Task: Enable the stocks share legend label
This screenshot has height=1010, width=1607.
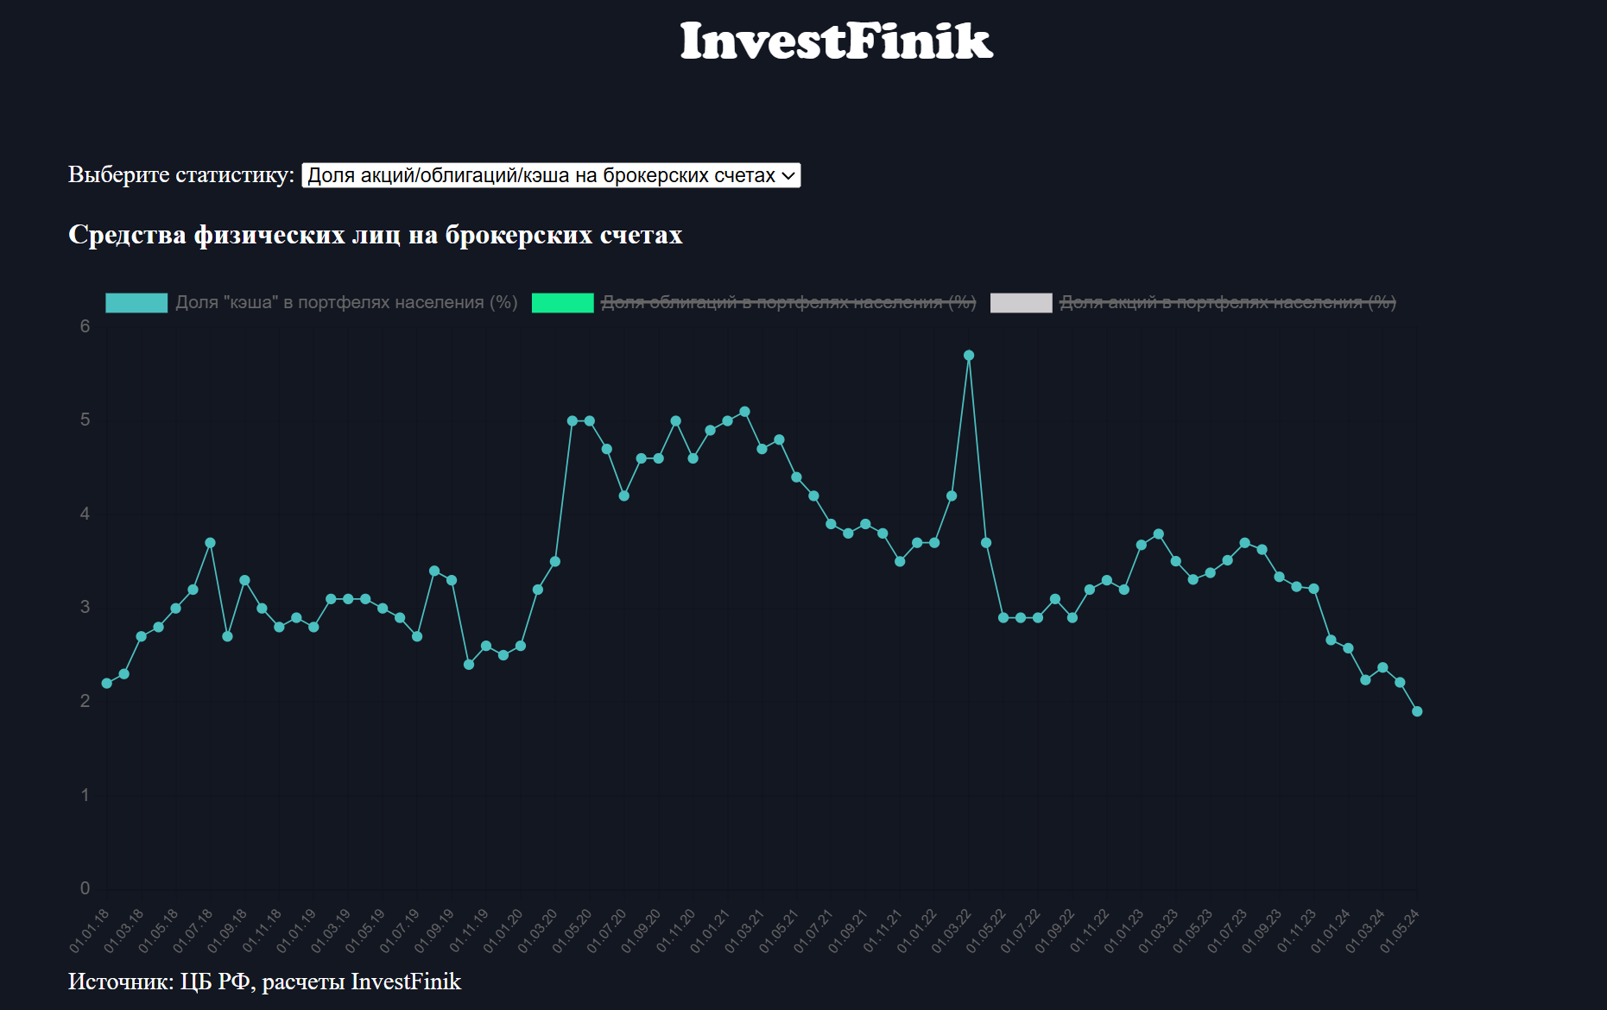Action: click(x=1227, y=302)
